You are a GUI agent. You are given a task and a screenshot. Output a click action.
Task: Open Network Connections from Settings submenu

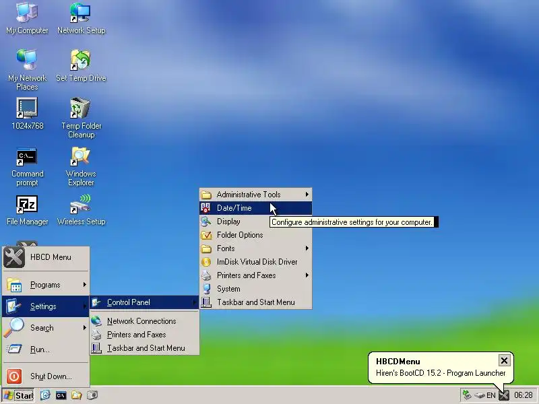144,321
